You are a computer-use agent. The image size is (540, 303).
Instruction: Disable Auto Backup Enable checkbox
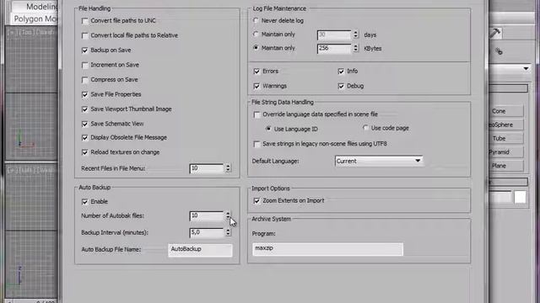coord(84,202)
